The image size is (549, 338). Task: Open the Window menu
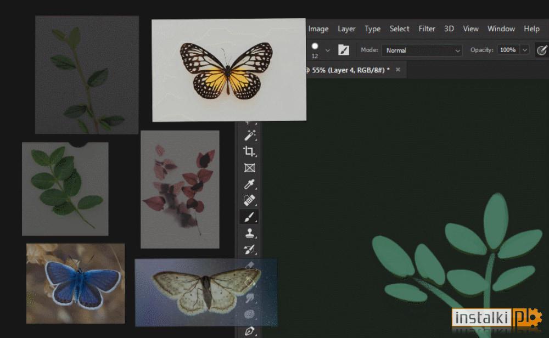tap(501, 29)
